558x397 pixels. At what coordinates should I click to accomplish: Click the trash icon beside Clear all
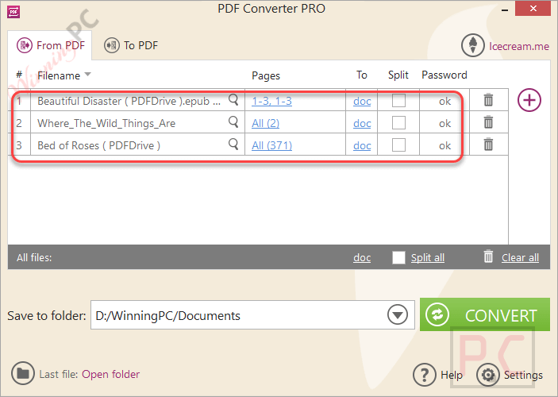pyautogui.click(x=488, y=256)
